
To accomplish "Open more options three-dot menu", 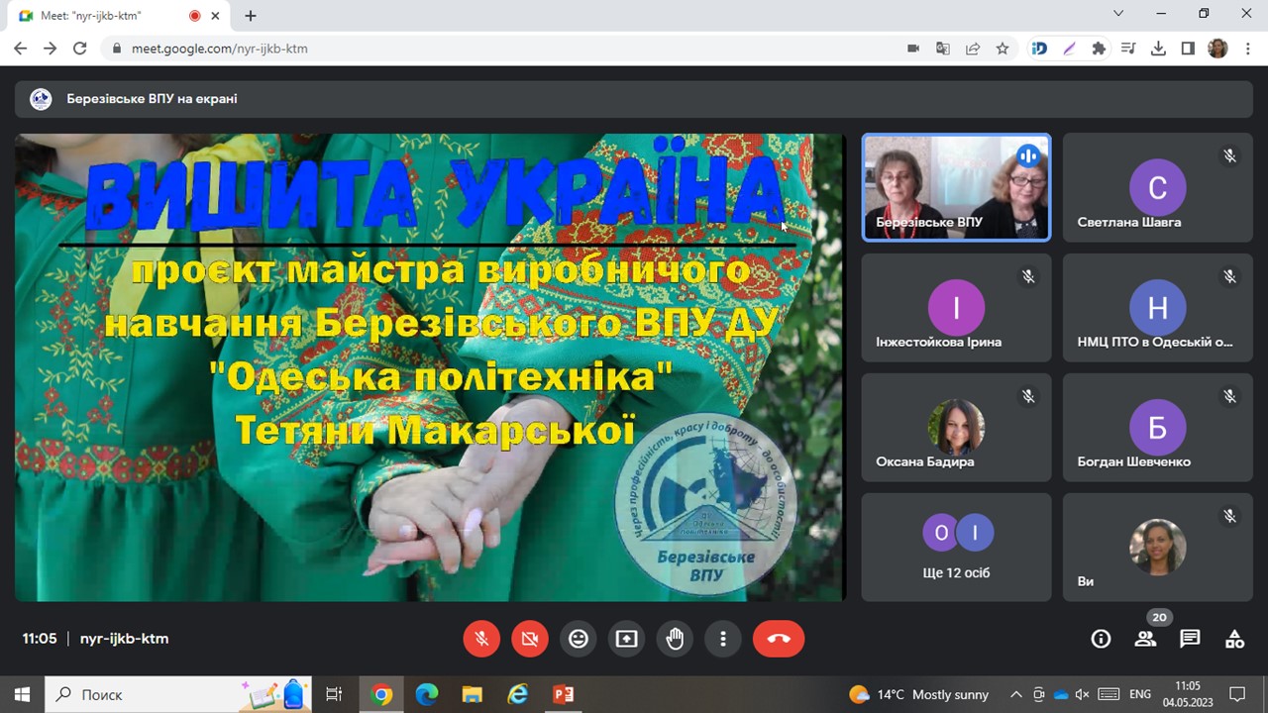I will (x=723, y=639).
